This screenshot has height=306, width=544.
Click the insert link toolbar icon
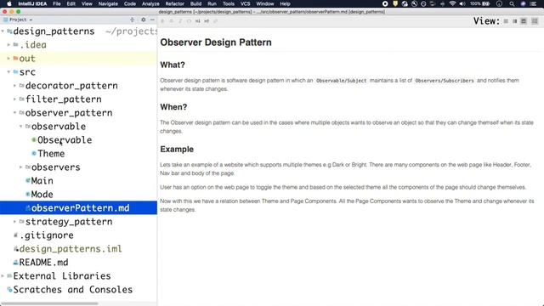(215, 21)
